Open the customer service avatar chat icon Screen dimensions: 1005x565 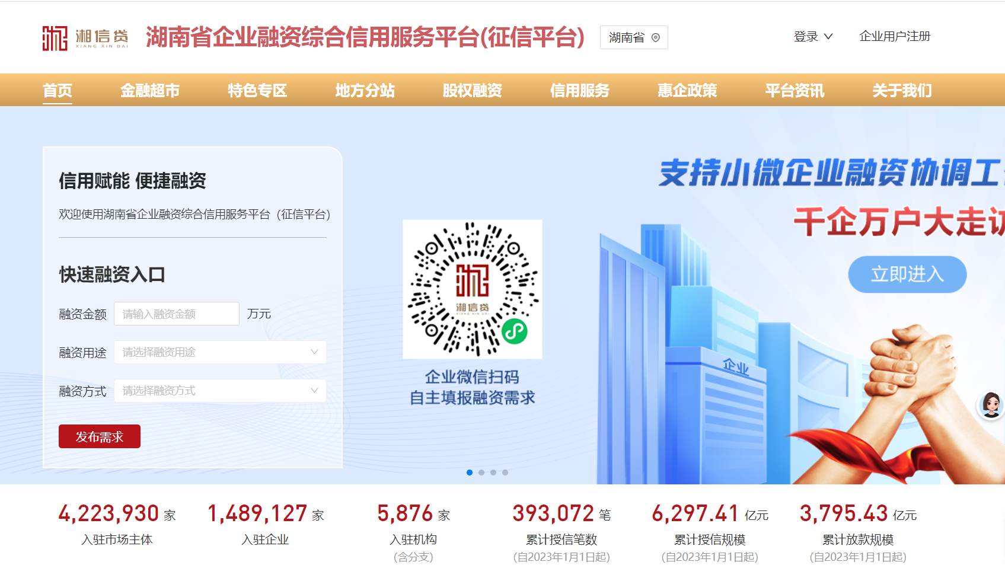click(991, 406)
